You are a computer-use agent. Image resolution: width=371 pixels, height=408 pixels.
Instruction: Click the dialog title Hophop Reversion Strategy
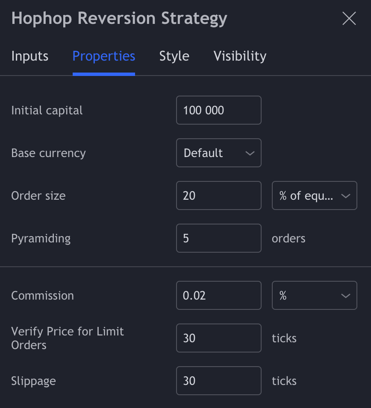tap(119, 18)
